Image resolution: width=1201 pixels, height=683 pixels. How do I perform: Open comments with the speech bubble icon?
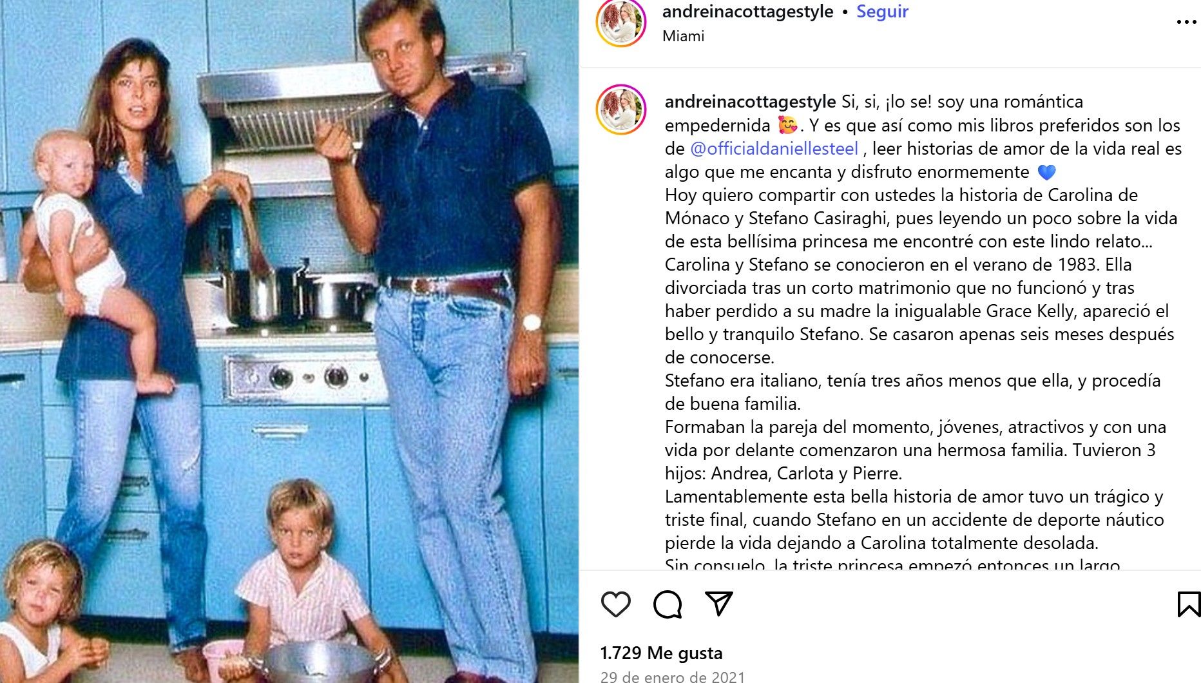tap(668, 604)
